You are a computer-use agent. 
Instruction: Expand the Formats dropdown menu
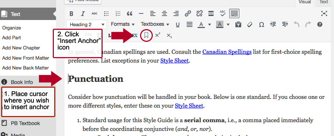point(123,24)
